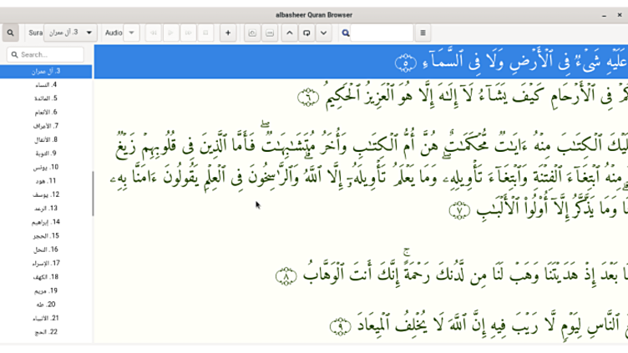
Task: Click the sidebar list scrollbar
Action: tap(93, 194)
